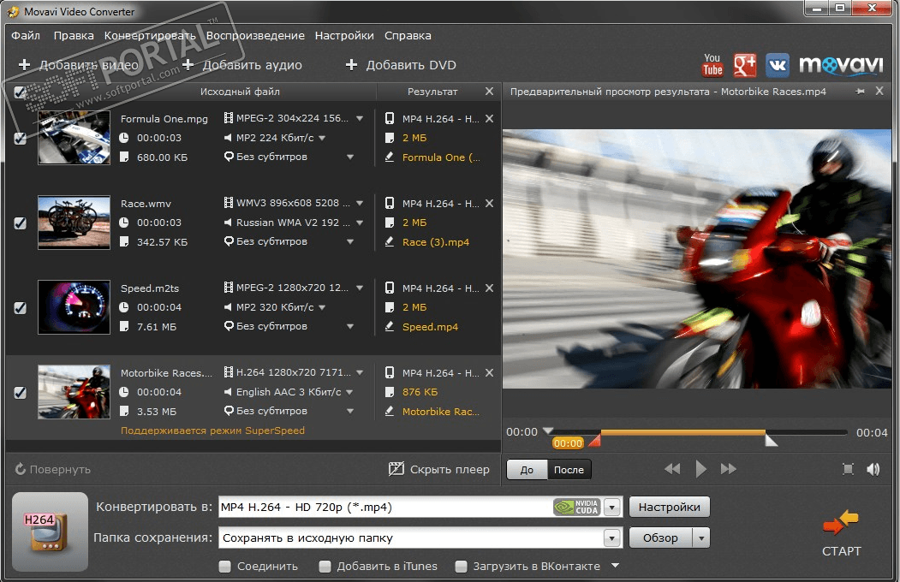Open the YouTube sharing icon
The height and width of the screenshot is (582, 900).
[712, 65]
